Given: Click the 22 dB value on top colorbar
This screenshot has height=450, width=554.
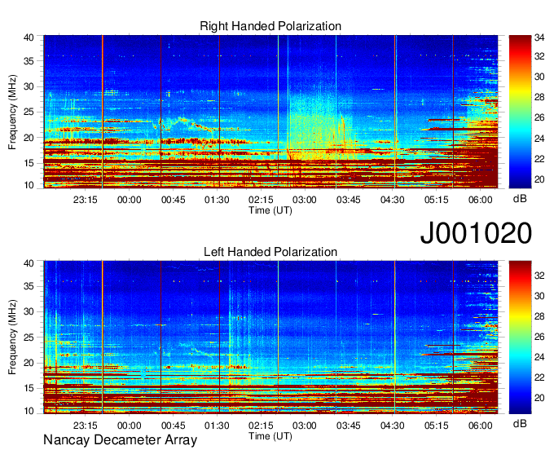Looking at the screenshot, I should pos(539,159).
